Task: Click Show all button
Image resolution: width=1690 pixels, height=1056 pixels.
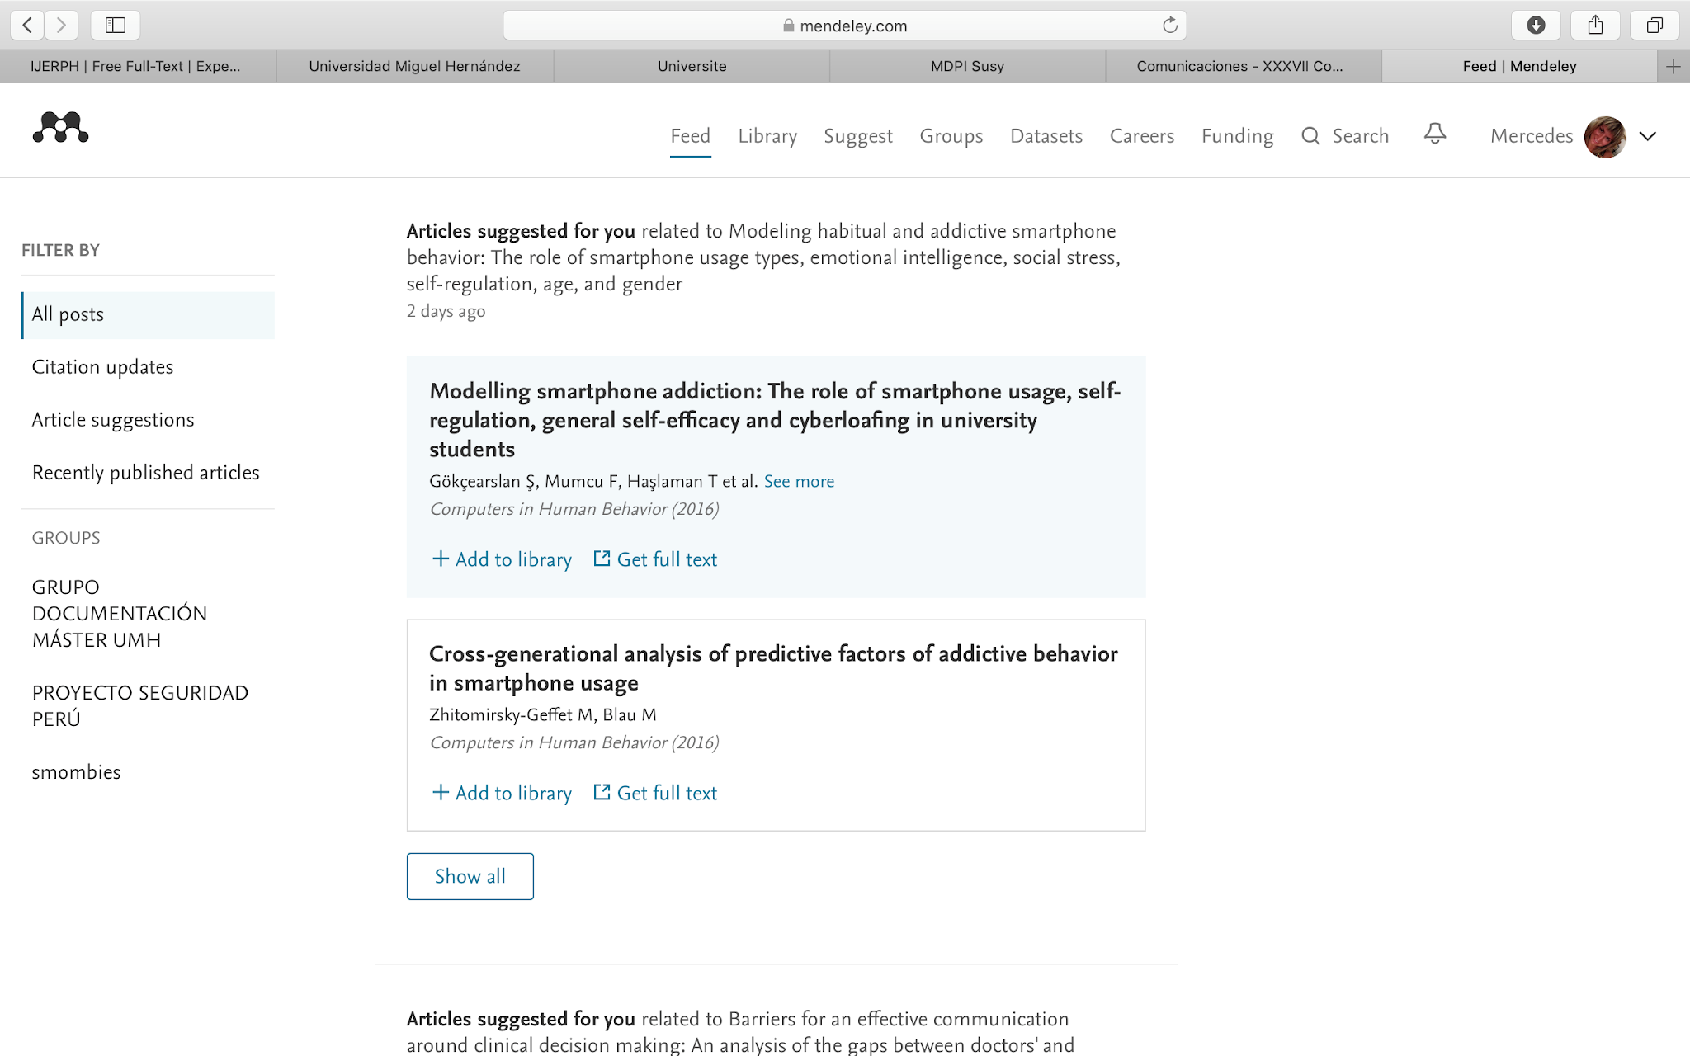Action: pos(470,876)
